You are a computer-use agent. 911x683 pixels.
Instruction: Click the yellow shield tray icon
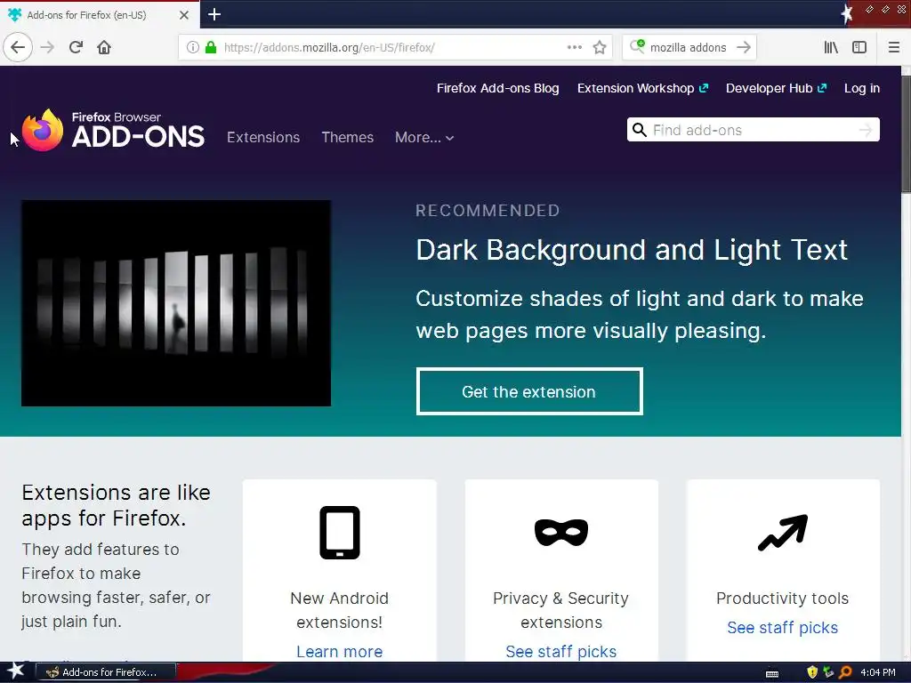(x=812, y=672)
